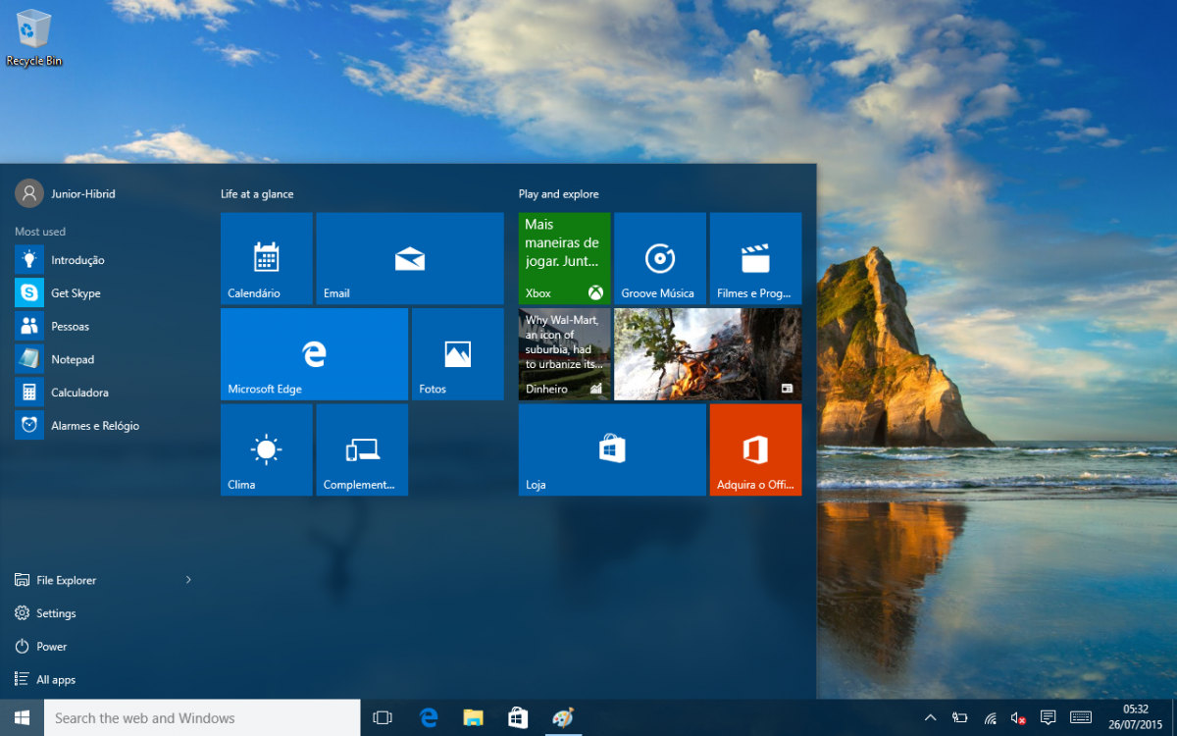Click the muted volume tray icon
1177x736 pixels.
click(1019, 717)
